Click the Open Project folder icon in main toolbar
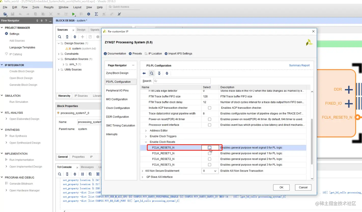 [x=5, y=14]
